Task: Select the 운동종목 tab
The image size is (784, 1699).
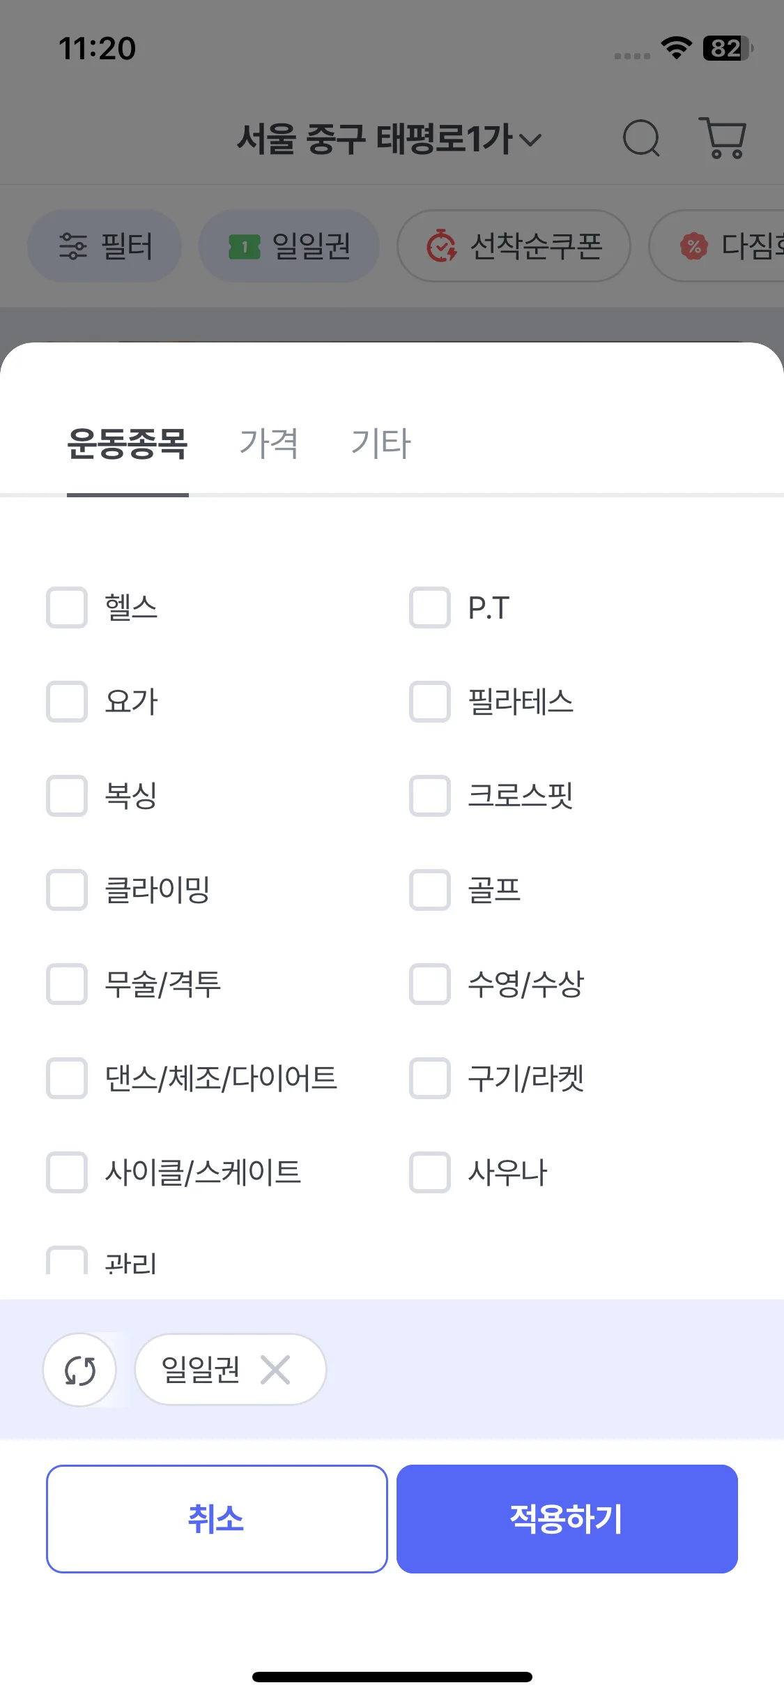Action: point(128,444)
